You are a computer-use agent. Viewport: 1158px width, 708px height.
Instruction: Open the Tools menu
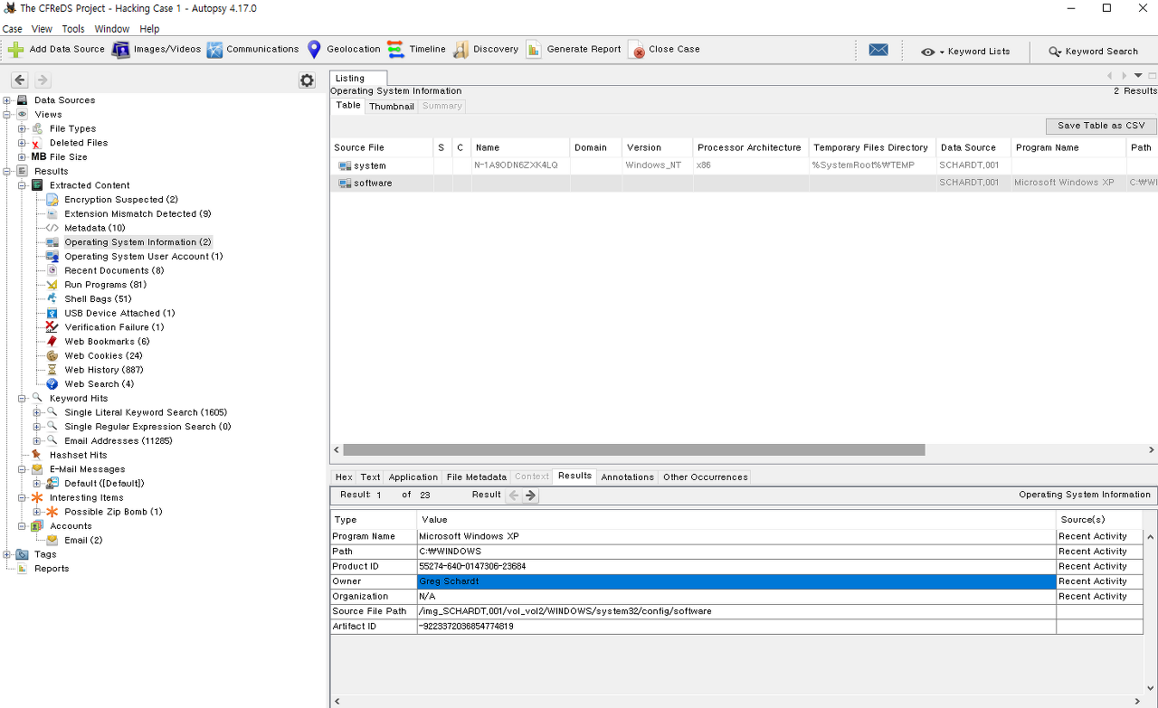click(73, 29)
